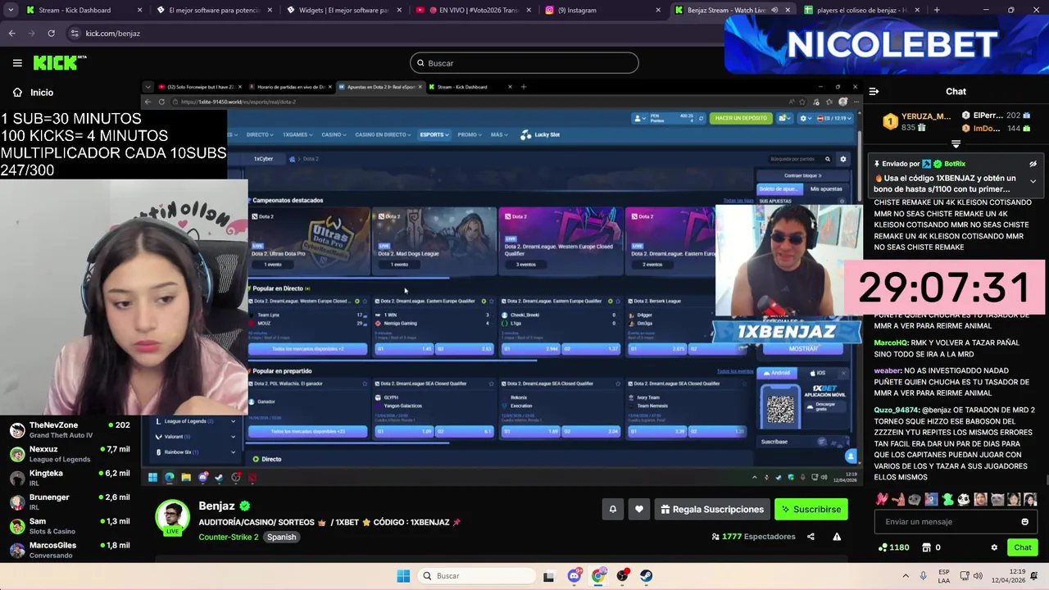Open Sam Slots & Casino channel
The height and width of the screenshot is (590, 1049).
[70, 525]
